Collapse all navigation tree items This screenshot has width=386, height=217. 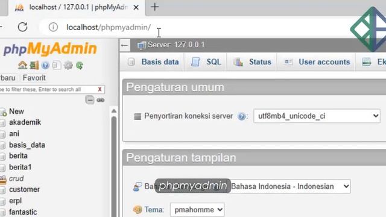(x=90, y=100)
